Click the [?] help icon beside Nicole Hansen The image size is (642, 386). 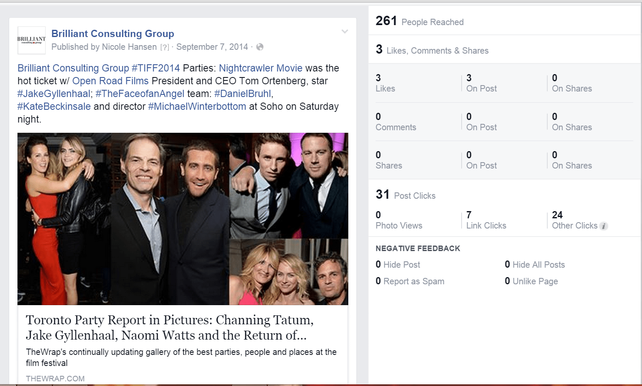[165, 47]
